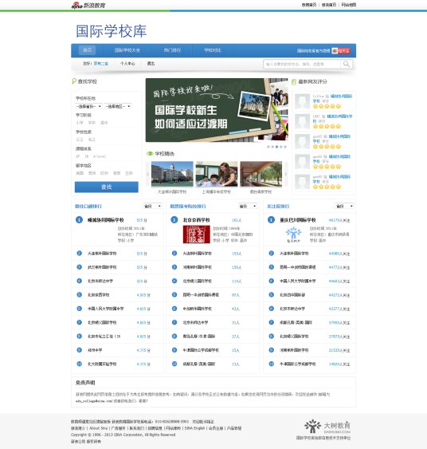Open the About Sina footer link
The width and height of the screenshot is (427, 449).
coord(98,428)
